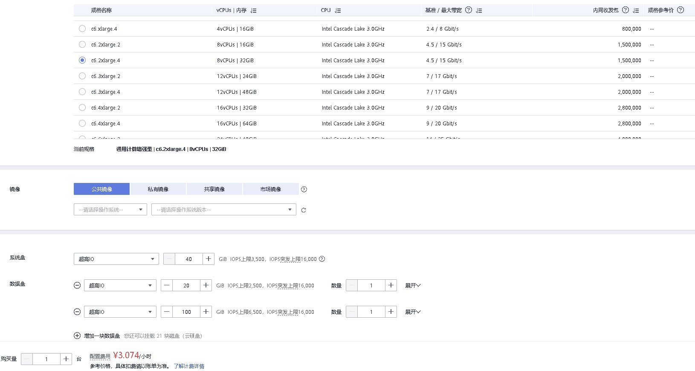Click 2.4 / 8 Gbit/s bandwidth cell
695x371 pixels.
pyautogui.click(x=443, y=29)
